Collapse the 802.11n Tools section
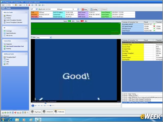163x122 pixels. (x=26, y=12)
